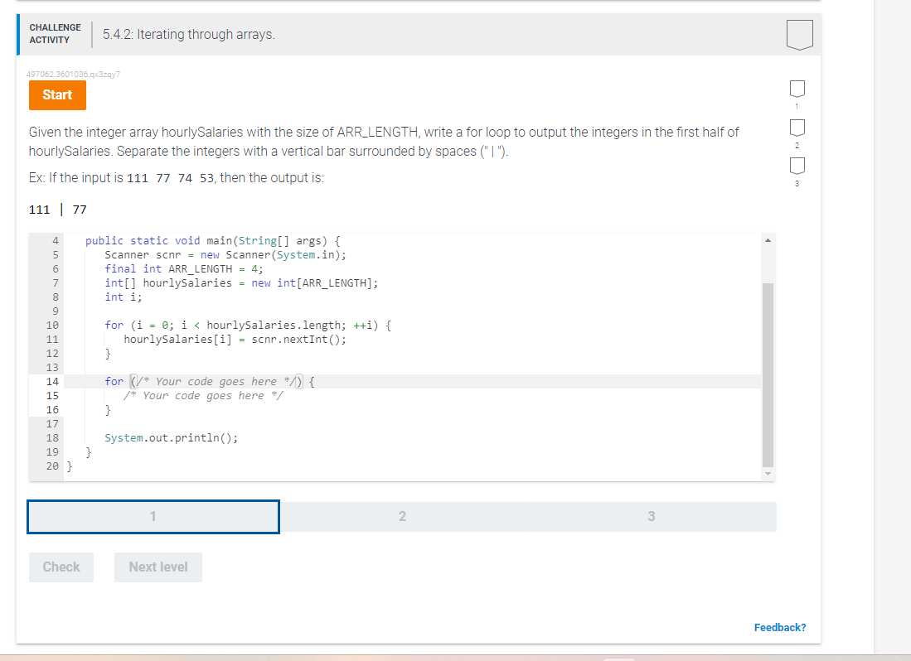The image size is (911, 661).
Task: Click level 3 completion badge
Action: 797,166
